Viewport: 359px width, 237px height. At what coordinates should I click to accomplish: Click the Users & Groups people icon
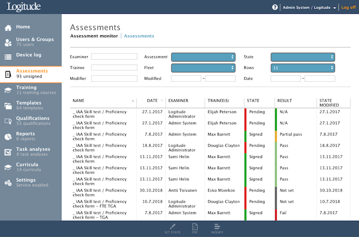pos(8,42)
